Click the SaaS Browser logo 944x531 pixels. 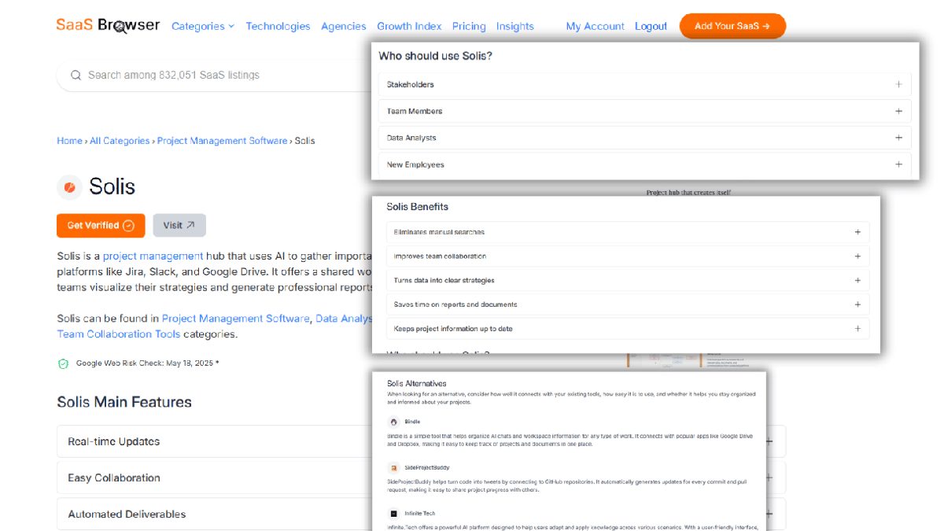pos(108,25)
